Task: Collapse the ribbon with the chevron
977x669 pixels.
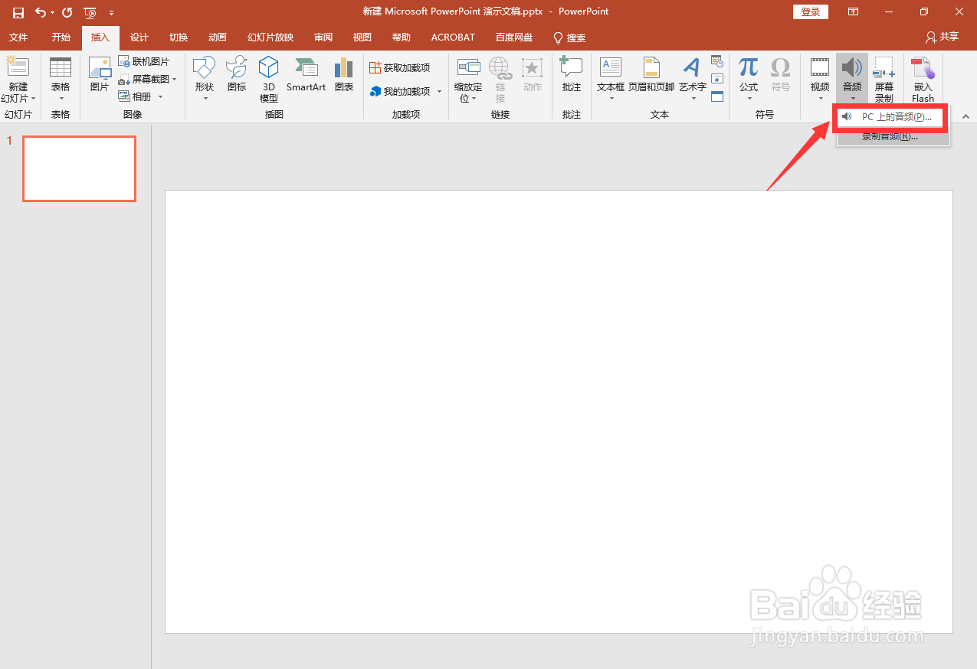Action: coord(966,116)
